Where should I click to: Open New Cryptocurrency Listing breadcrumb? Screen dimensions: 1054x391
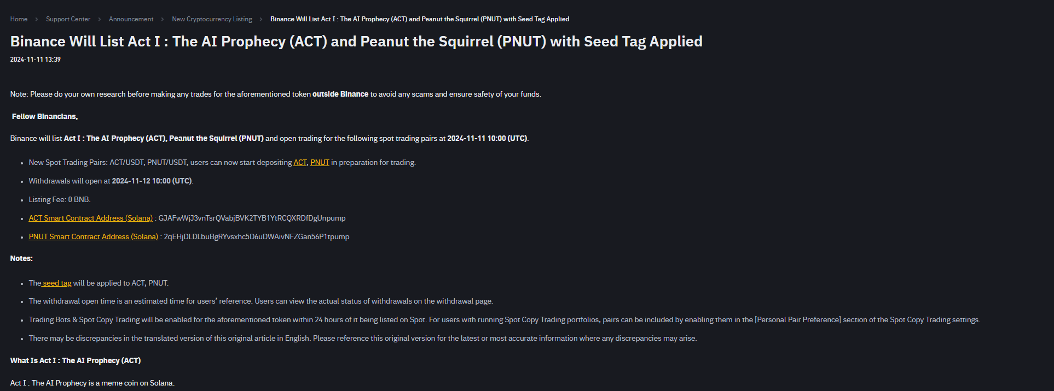(x=212, y=19)
